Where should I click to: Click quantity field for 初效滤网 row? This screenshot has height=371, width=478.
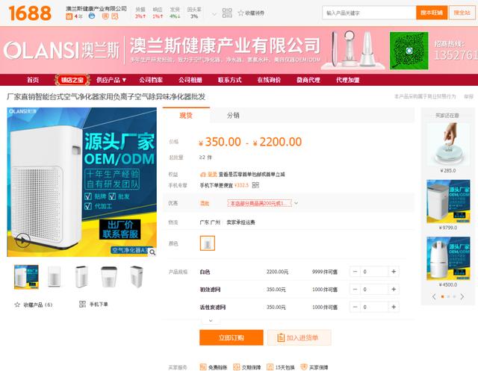pos(374,289)
